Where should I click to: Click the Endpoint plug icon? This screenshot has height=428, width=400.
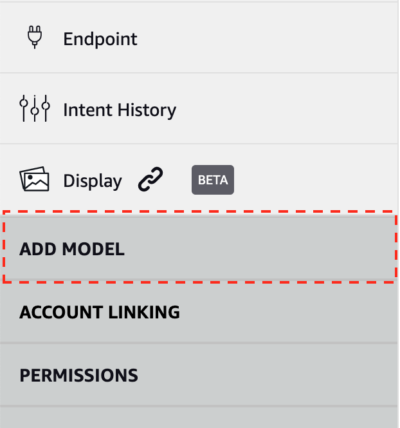35,37
